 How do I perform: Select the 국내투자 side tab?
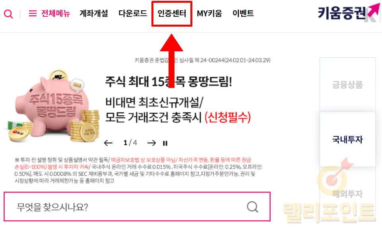pyautogui.click(x=348, y=140)
